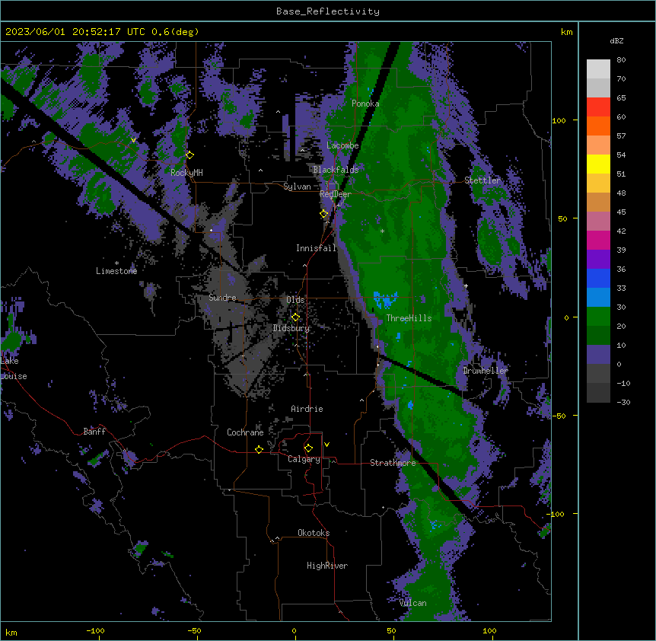
Task: Click the Calgary city label
Action: point(304,459)
